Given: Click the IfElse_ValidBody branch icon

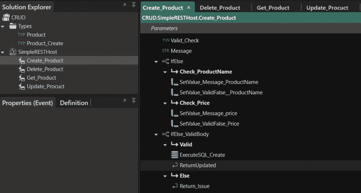Looking at the screenshot, I should point(166,134).
